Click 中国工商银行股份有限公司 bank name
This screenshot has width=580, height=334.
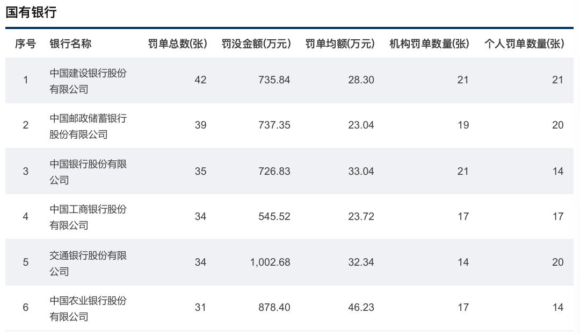88,217
